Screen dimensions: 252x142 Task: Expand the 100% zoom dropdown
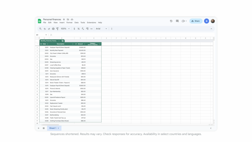[69, 29]
